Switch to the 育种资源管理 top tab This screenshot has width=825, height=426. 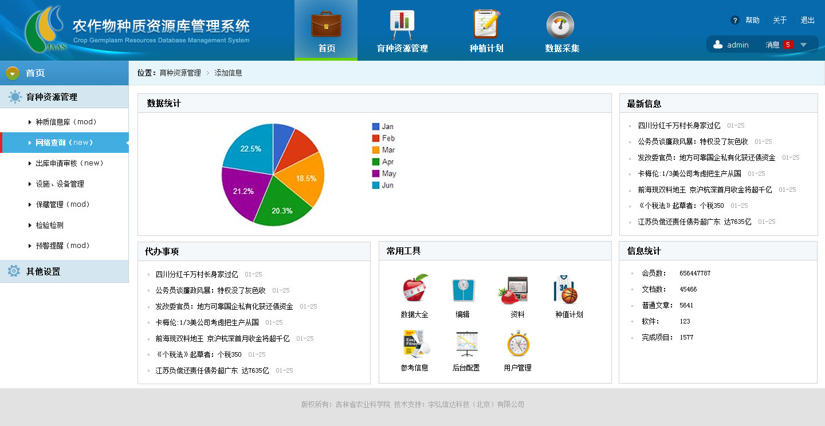tap(402, 31)
